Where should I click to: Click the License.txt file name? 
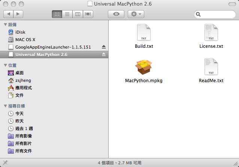point(211,46)
